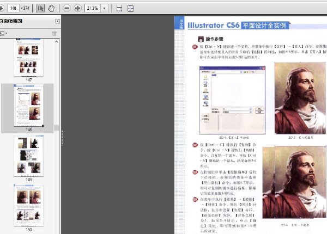Open page 150 thumbnail
This screenshot has height=234, width=327.
[29, 205]
